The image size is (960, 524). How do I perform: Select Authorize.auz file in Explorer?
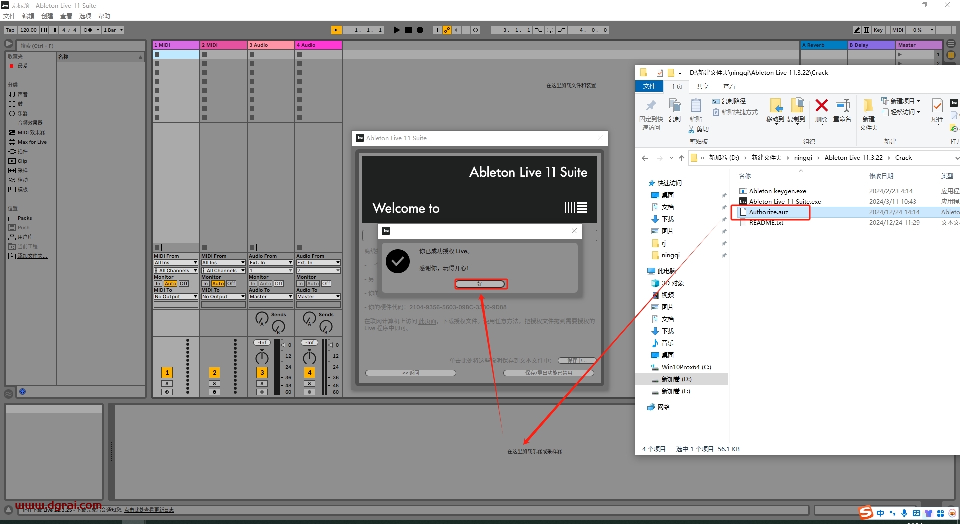coord(768,212)
